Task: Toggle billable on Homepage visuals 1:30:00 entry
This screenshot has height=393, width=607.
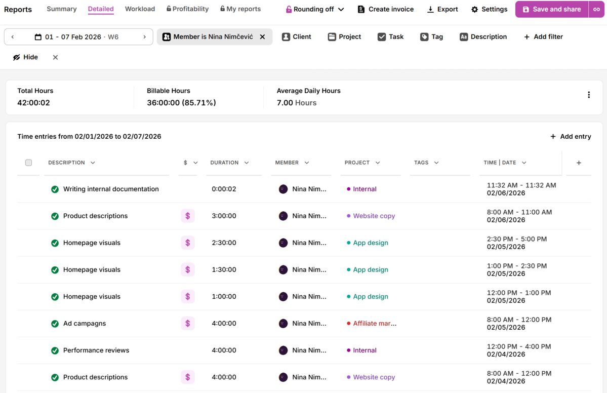Action: click(188, 269)
